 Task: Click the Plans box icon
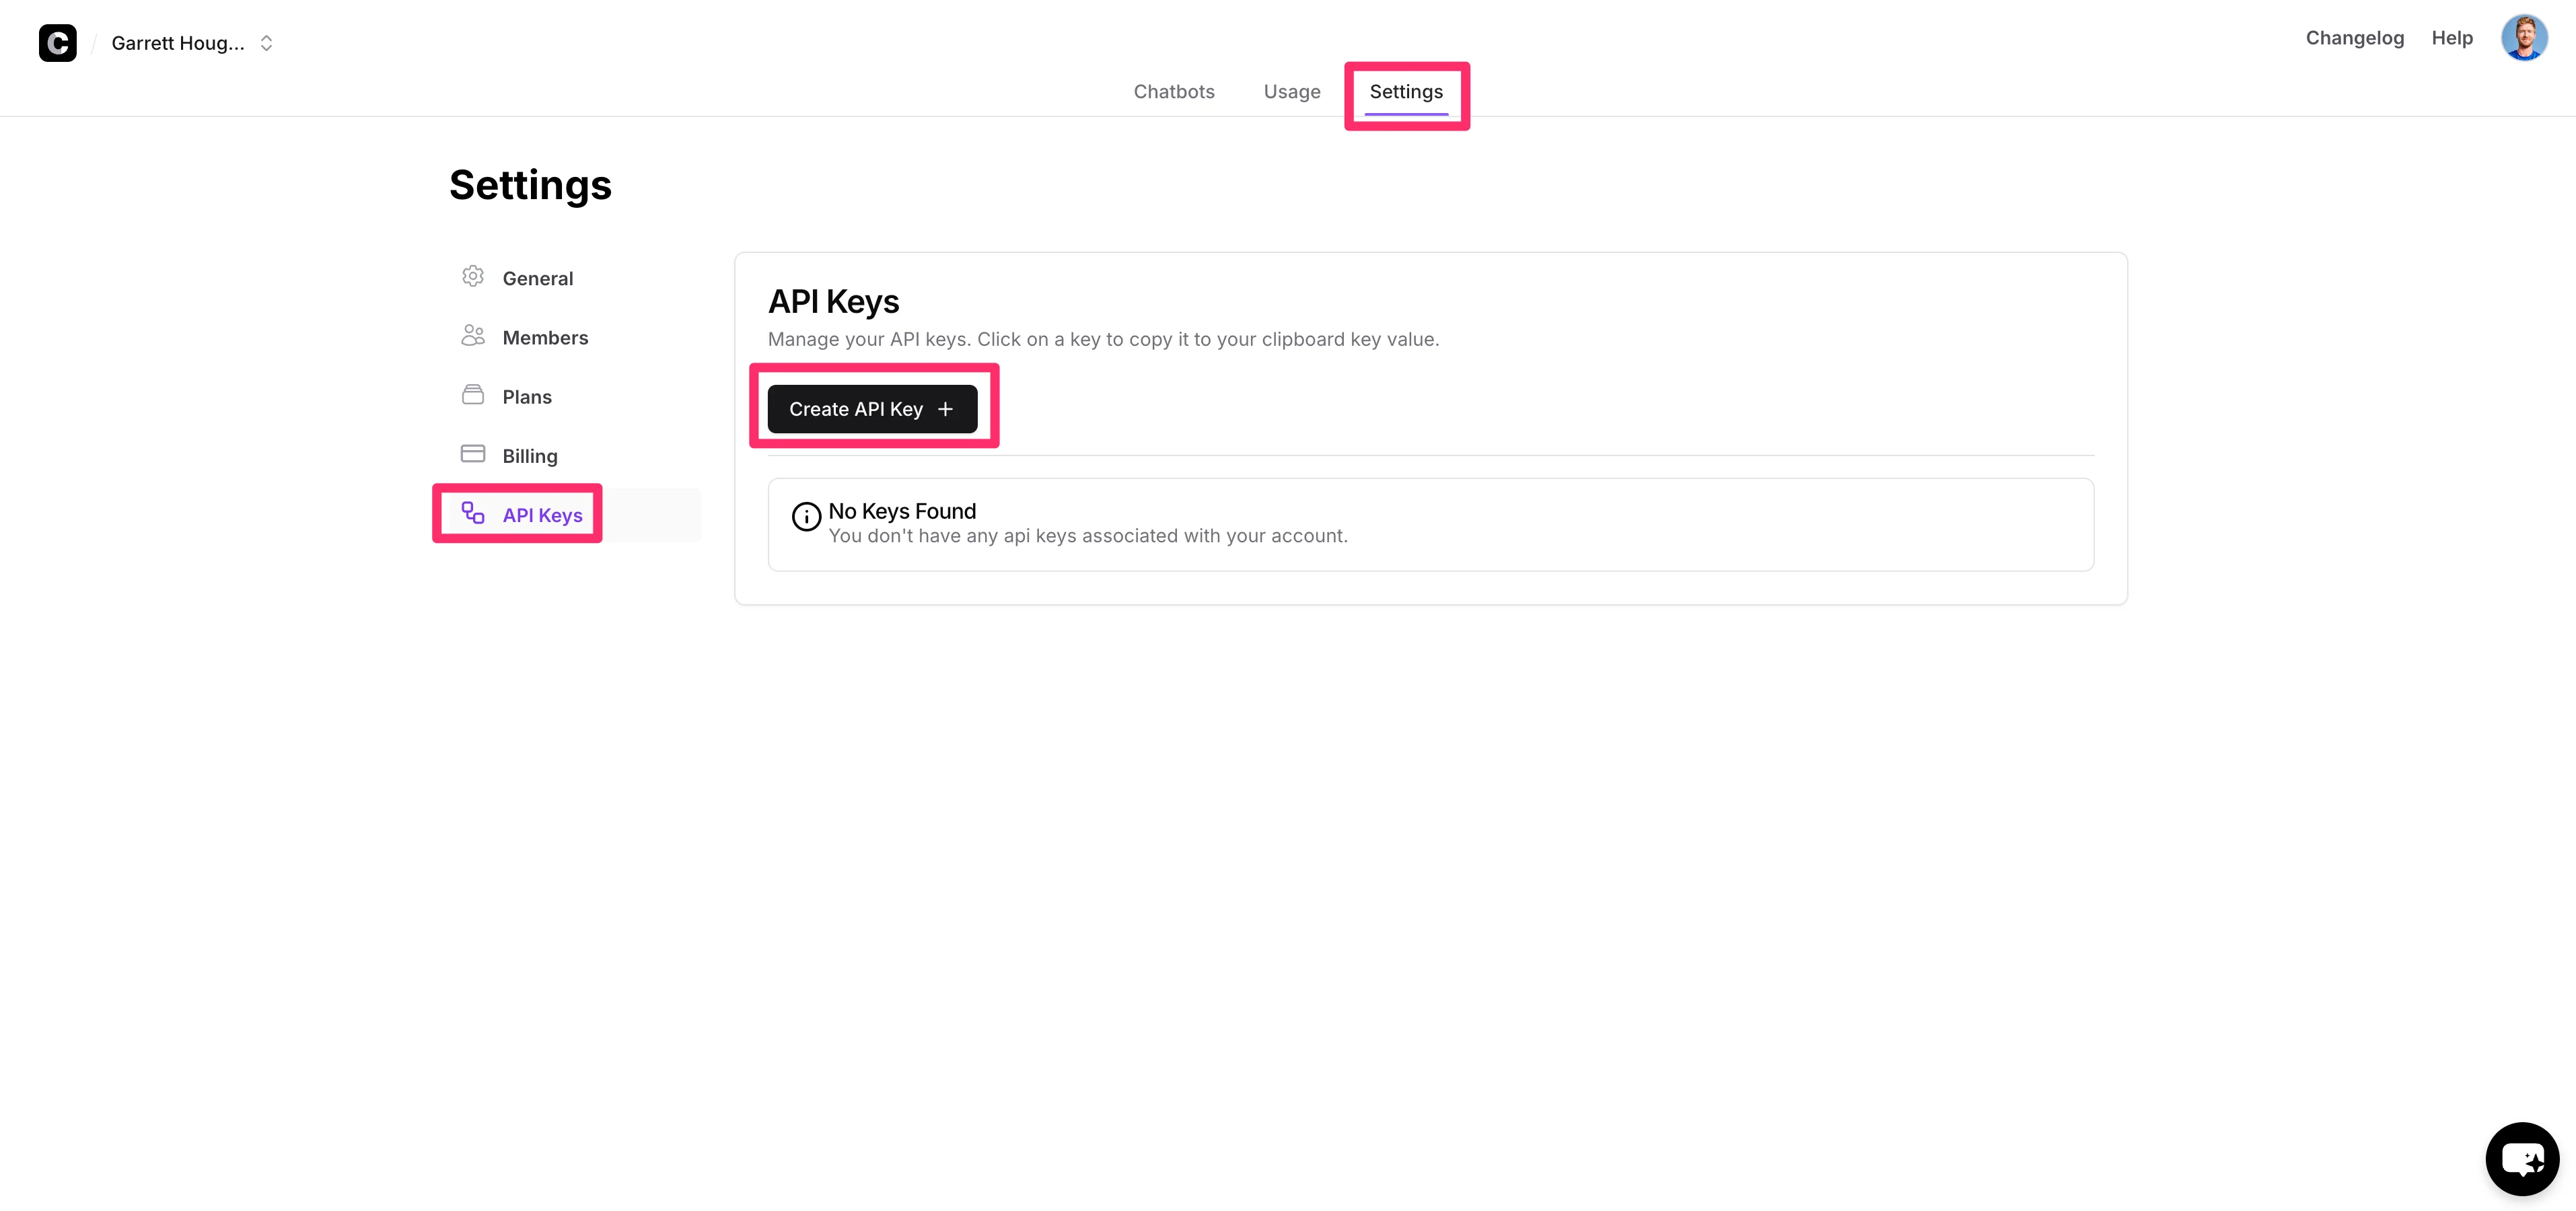coord(473,395)
